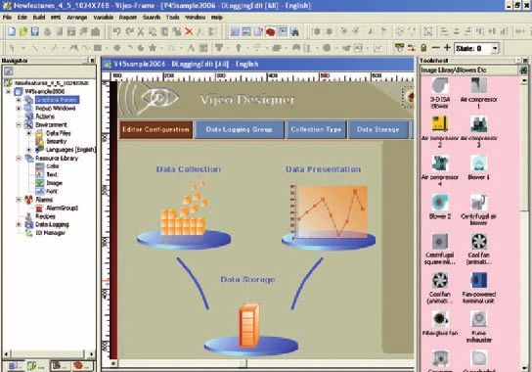Select Font under Resource Library

coord(52,191)
